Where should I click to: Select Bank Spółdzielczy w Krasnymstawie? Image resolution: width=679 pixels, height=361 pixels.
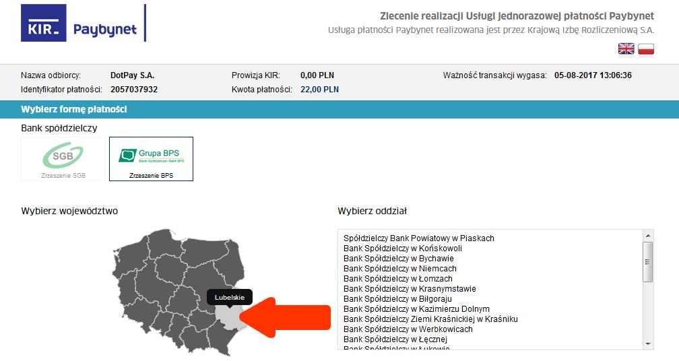pos(410,289)
